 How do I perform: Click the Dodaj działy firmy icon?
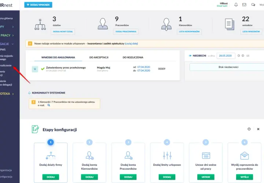click(51, 156)
